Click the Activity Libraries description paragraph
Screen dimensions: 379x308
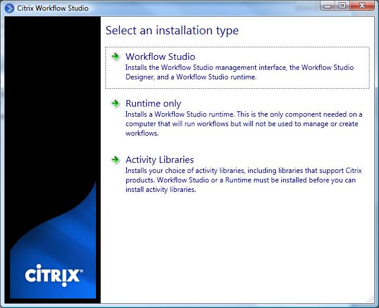click(x=243, y=180)
